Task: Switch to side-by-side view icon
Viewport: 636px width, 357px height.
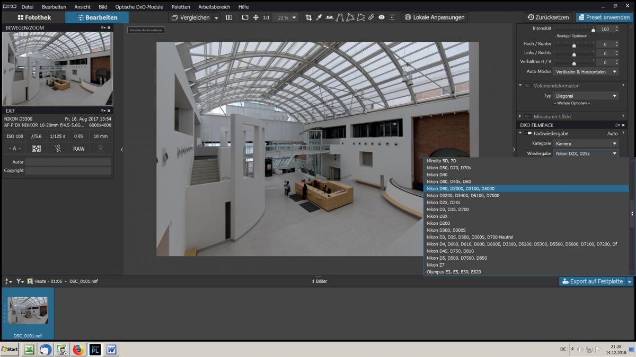Action: (x=229, y=17)
